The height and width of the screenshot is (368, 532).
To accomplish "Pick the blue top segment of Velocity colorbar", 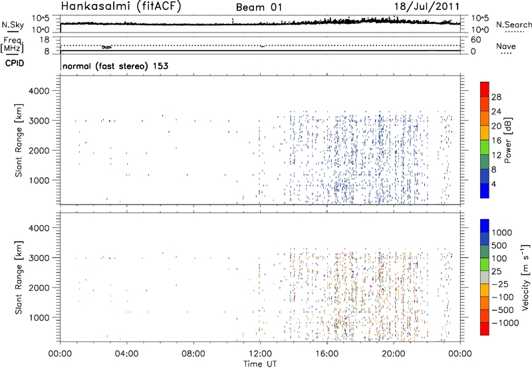I will [x=485, y=226].
